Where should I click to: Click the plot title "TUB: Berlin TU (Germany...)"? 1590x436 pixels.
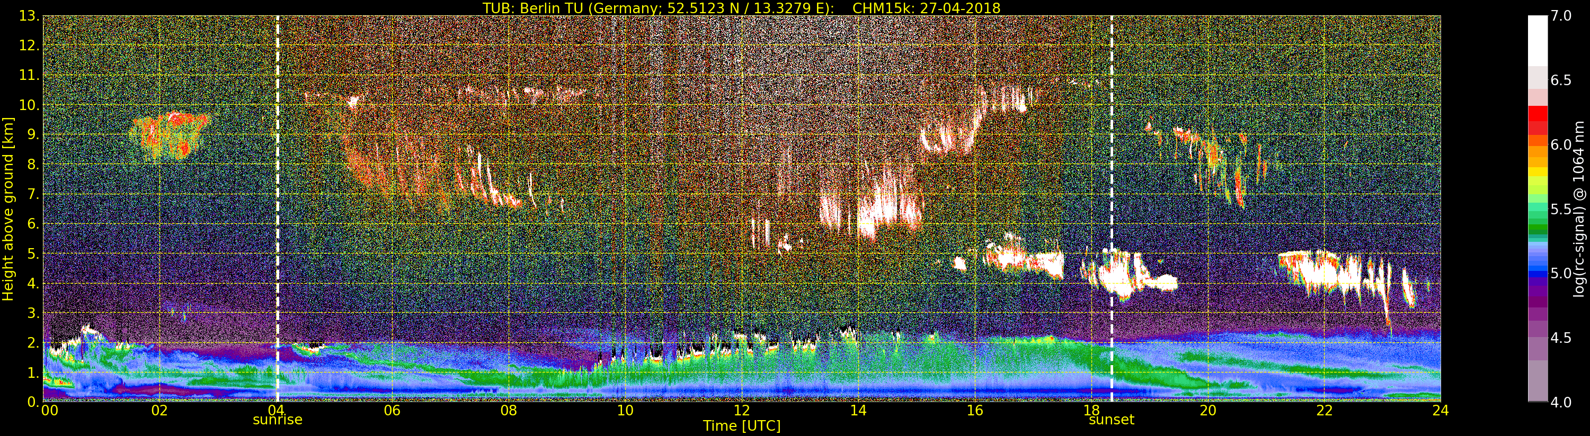[x=741, y=7]
